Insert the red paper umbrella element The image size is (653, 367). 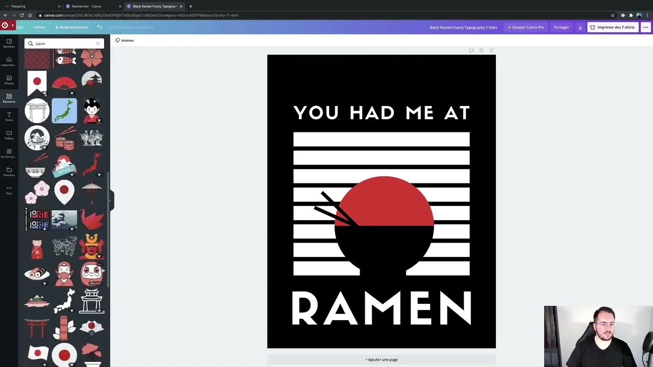click(x=92, y=193)
